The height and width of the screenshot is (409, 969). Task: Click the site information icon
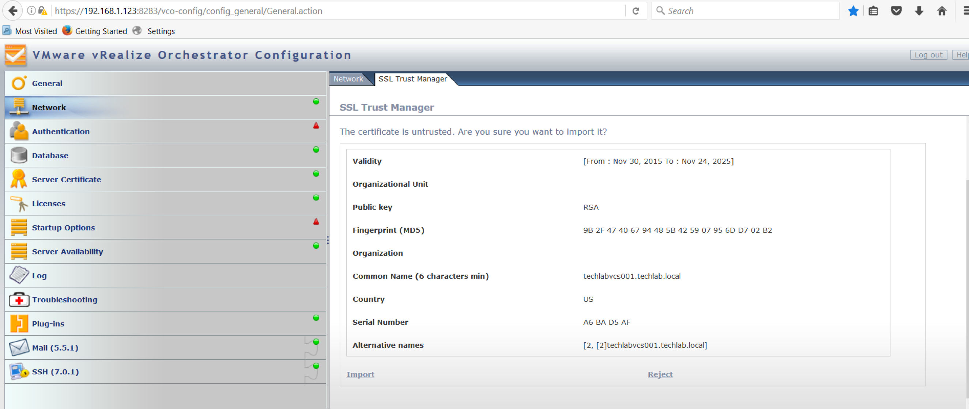(31, 11)
